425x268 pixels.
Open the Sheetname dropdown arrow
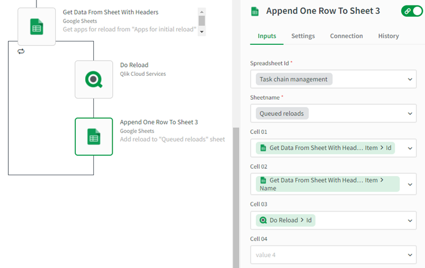(410, 114)
